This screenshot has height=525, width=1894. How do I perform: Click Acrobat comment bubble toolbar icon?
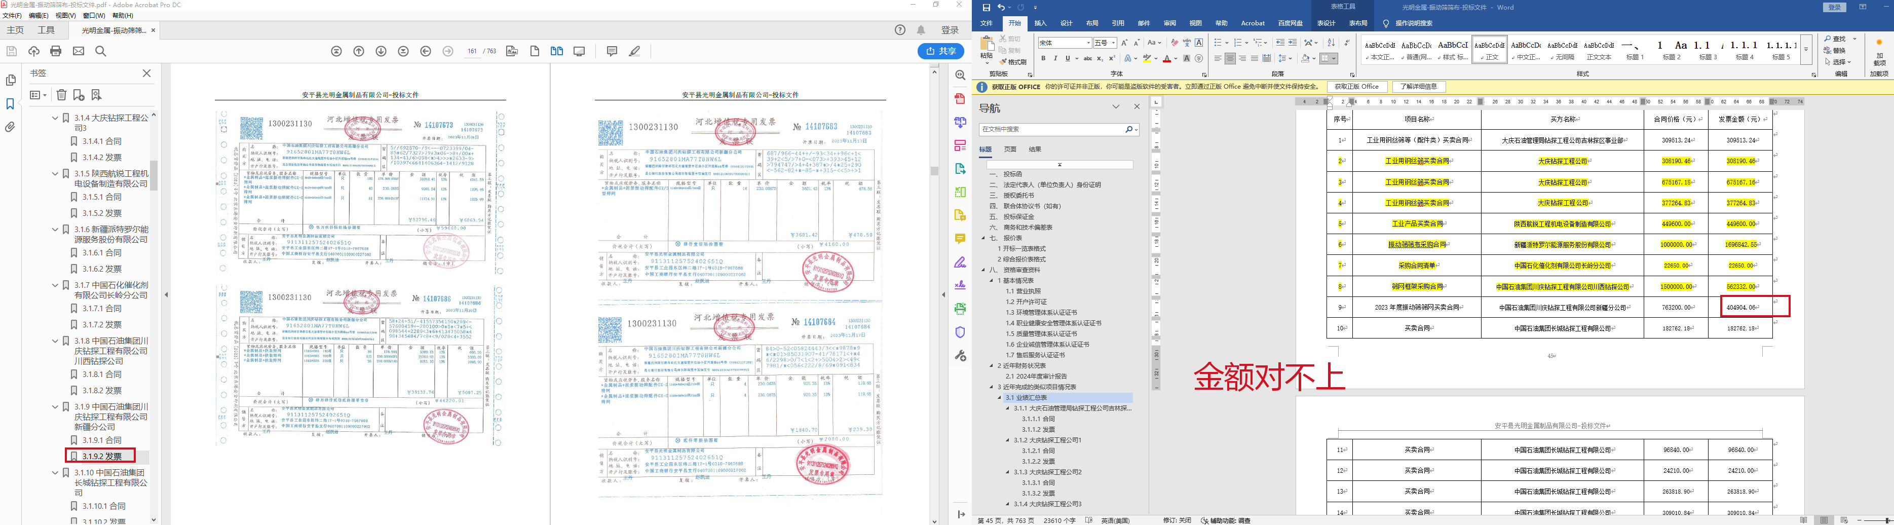(x=612, y=51)
